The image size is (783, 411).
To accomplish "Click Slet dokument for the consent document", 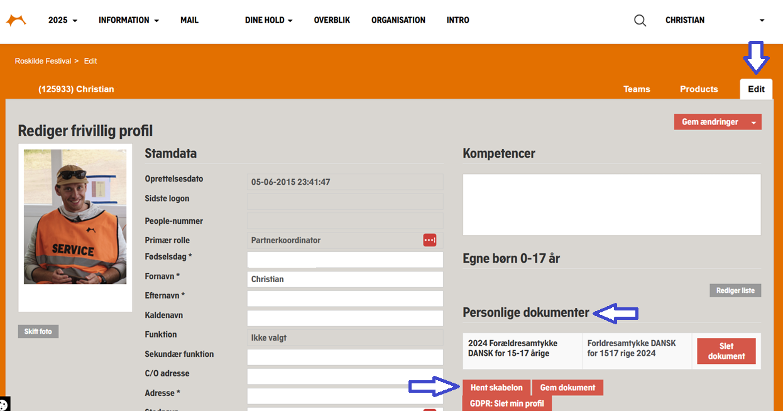I will [726, 351].
